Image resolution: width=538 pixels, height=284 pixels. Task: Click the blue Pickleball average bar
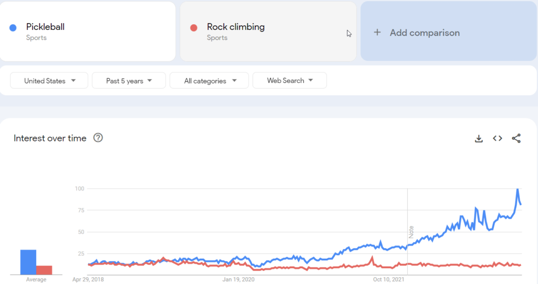28,262
